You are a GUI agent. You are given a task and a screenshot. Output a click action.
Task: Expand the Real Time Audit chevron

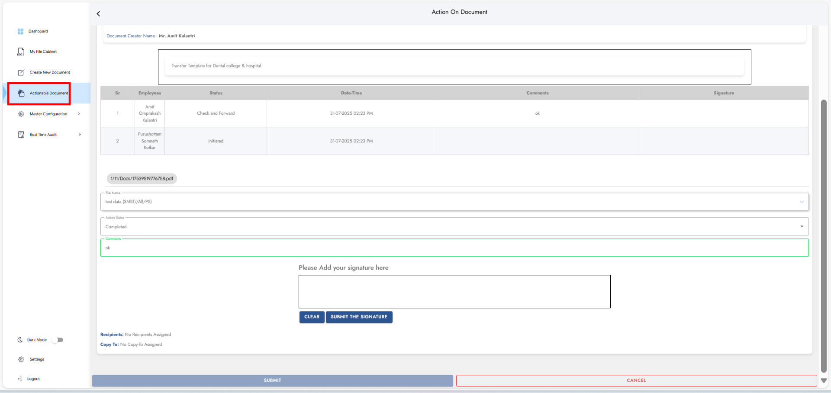(80, 134)
